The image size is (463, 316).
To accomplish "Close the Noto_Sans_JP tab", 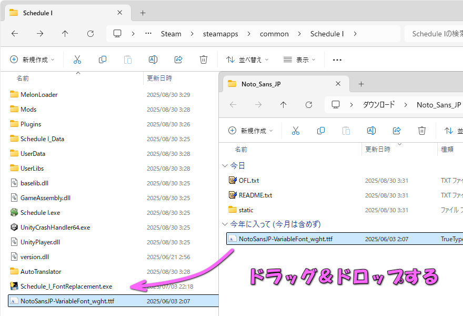I will (x=338, y=84).
